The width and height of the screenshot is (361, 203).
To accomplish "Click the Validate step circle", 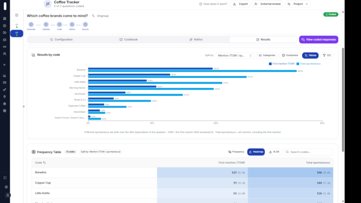I will point(46,24).
